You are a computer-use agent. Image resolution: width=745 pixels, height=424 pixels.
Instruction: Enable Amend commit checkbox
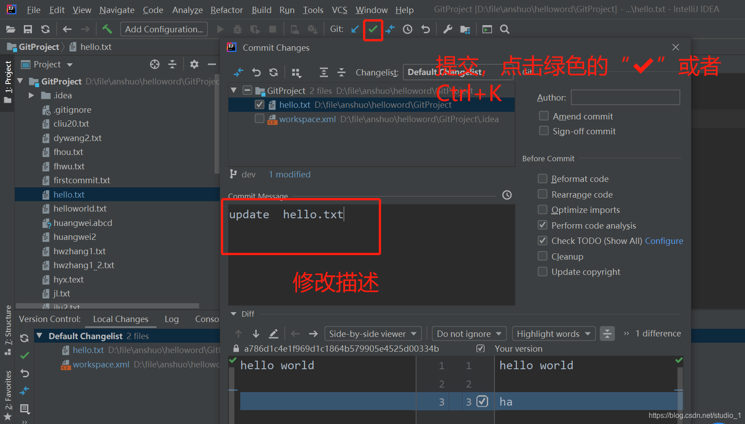(544, 116)
